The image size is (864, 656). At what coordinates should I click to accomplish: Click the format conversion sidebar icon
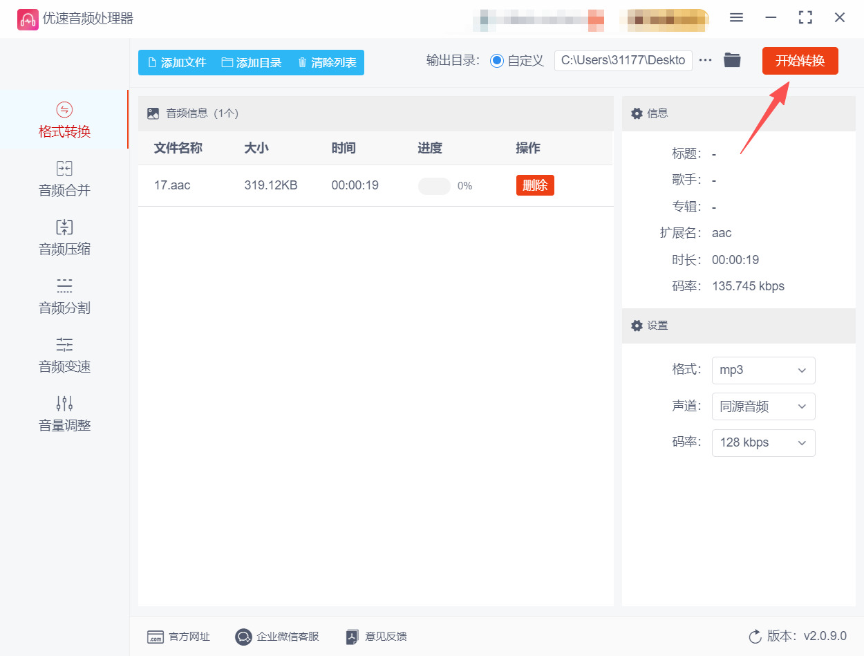pos(64,109)
